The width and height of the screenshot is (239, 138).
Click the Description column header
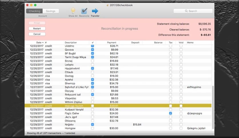(71, 42)
